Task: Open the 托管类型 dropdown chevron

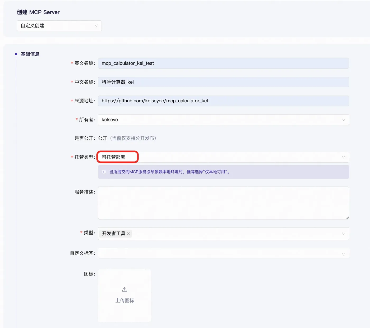Action: [x=343, y=157]
